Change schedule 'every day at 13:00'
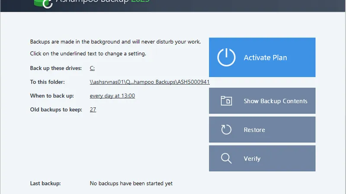This screenshot has height=194, width=346. (112, 96)
